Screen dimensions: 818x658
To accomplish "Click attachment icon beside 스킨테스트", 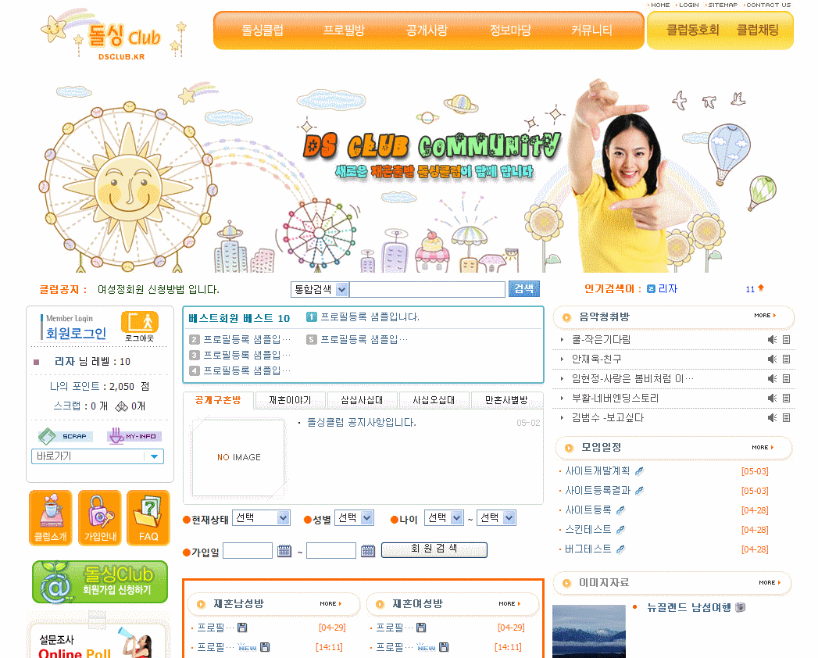I will click(x=620, y=530).
